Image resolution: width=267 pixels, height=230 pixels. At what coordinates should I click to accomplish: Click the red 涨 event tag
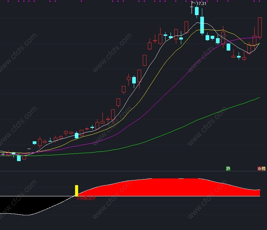pyautogui.click(x=259, y=168)
